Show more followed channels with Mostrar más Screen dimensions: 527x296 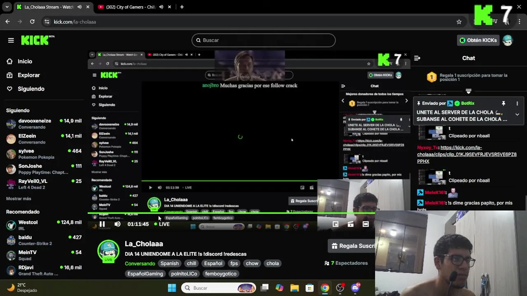pos(19,199)
